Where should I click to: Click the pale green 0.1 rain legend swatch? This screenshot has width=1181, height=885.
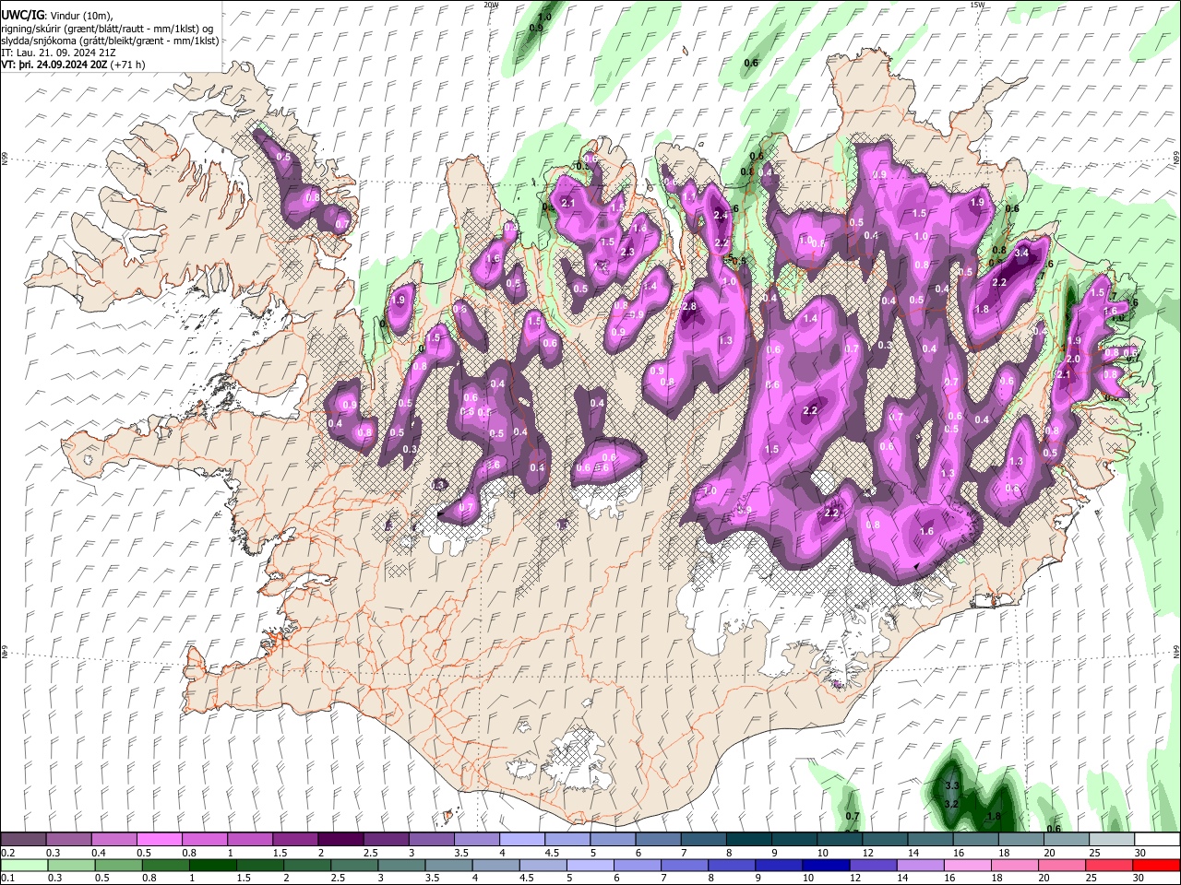[x=24, y=864]
